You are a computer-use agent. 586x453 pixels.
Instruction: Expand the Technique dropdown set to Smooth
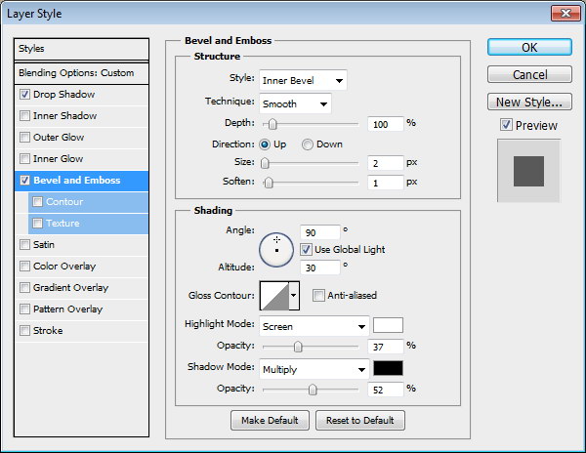tap(295, 103)
